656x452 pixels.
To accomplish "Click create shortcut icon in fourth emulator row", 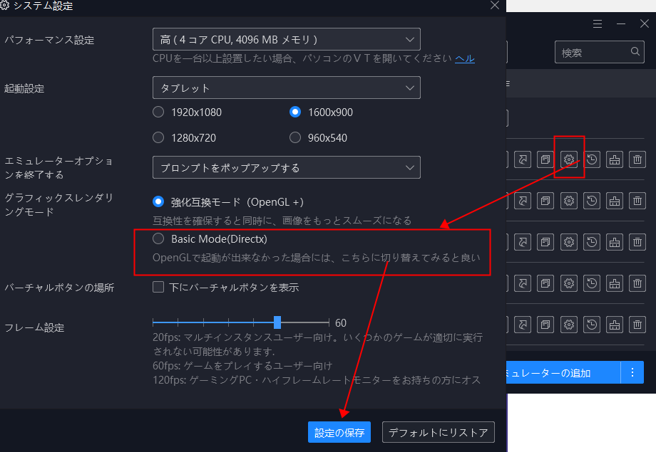I will pos(523,284).
